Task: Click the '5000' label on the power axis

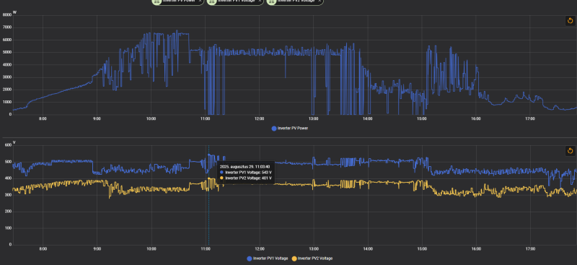Action: pyautogui.click(x=7, y=52)
